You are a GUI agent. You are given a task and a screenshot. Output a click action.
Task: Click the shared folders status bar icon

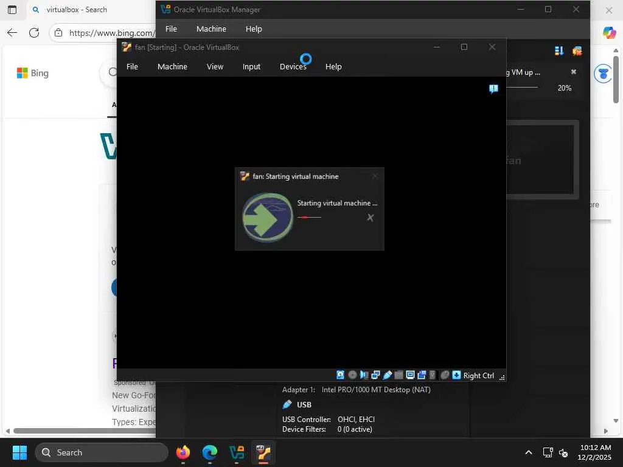click(399, 375)
